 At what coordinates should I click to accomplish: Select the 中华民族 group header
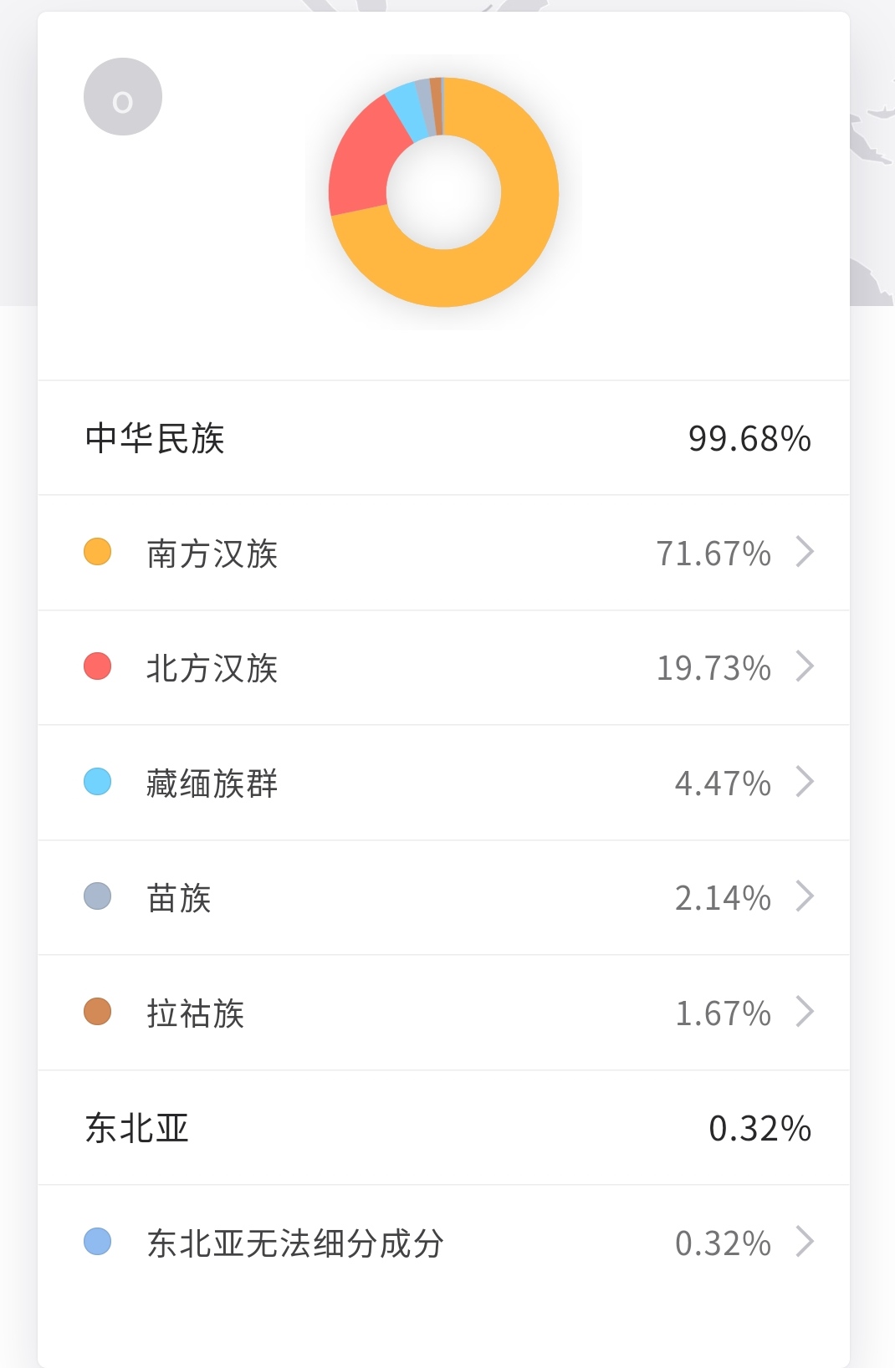pos(444,438)
